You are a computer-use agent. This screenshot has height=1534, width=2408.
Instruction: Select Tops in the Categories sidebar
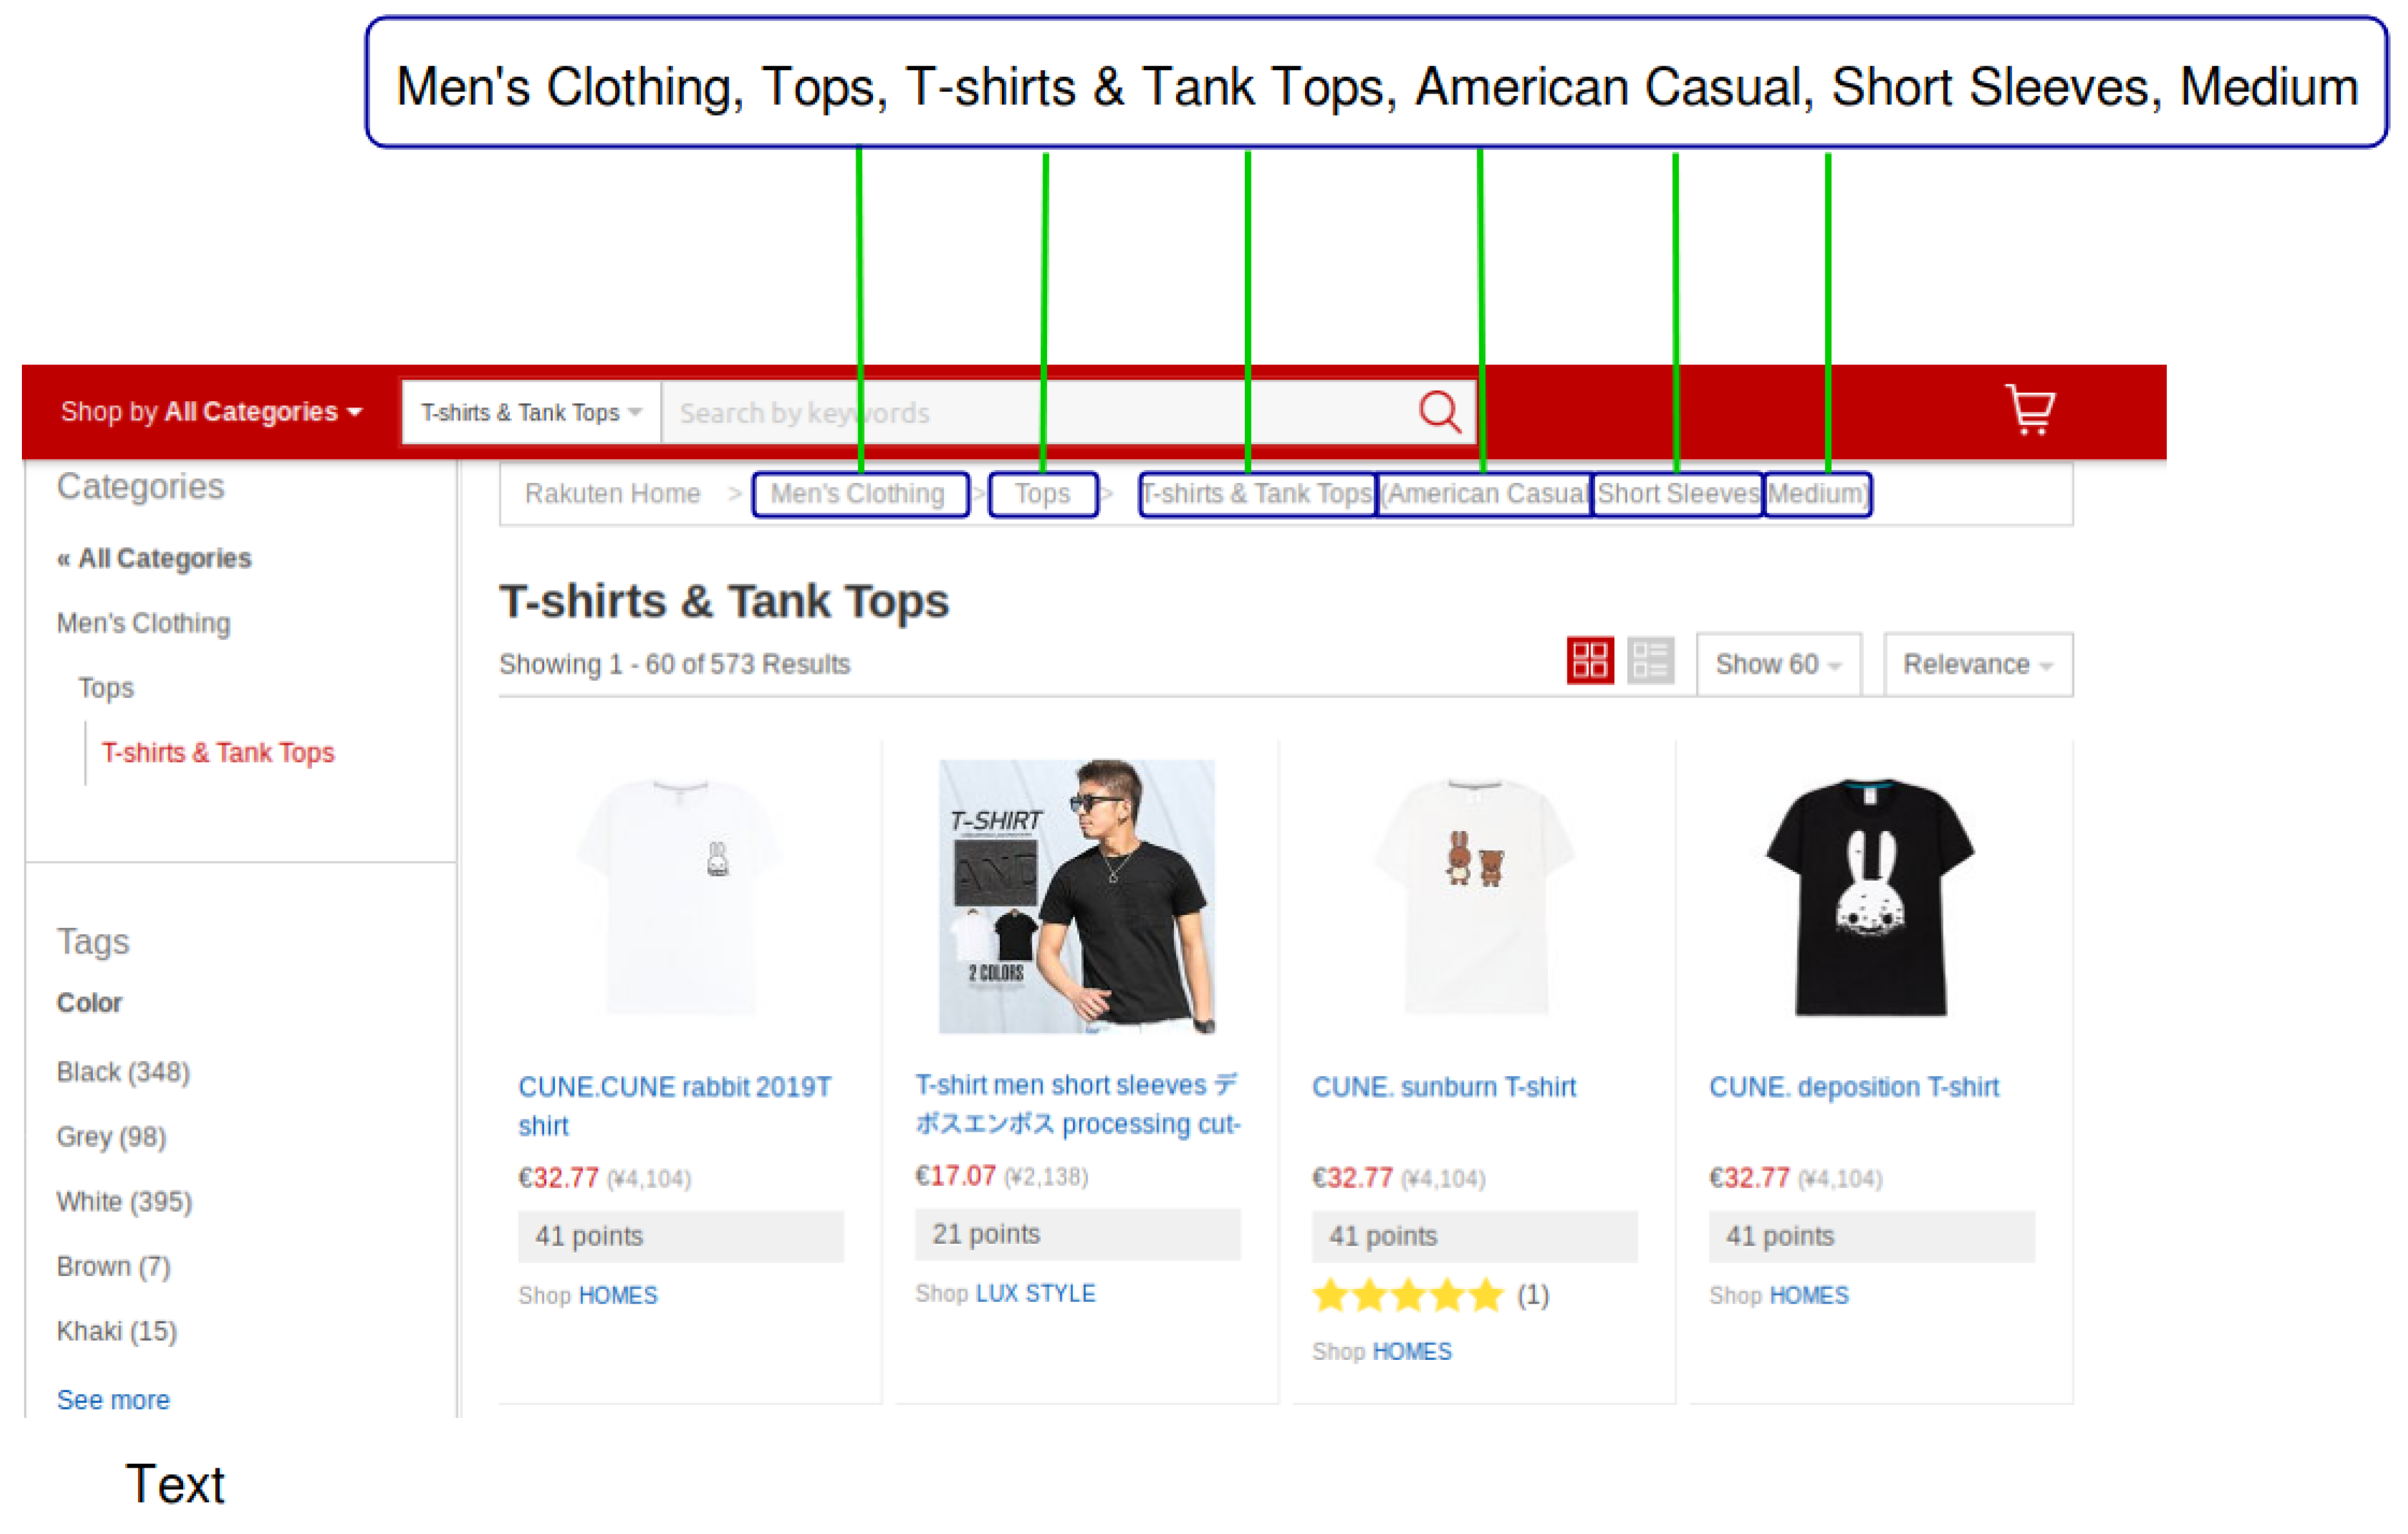(106, 688)
